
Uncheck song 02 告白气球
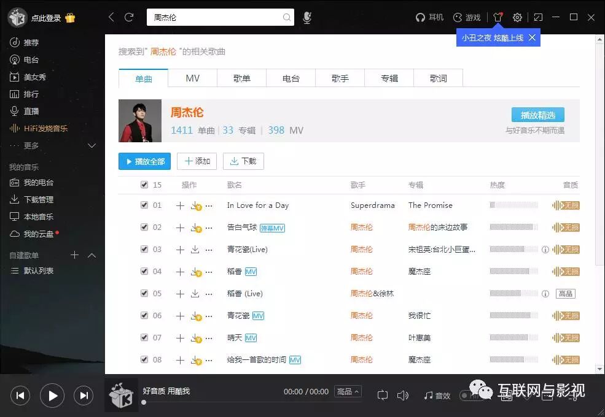point(144,227)
